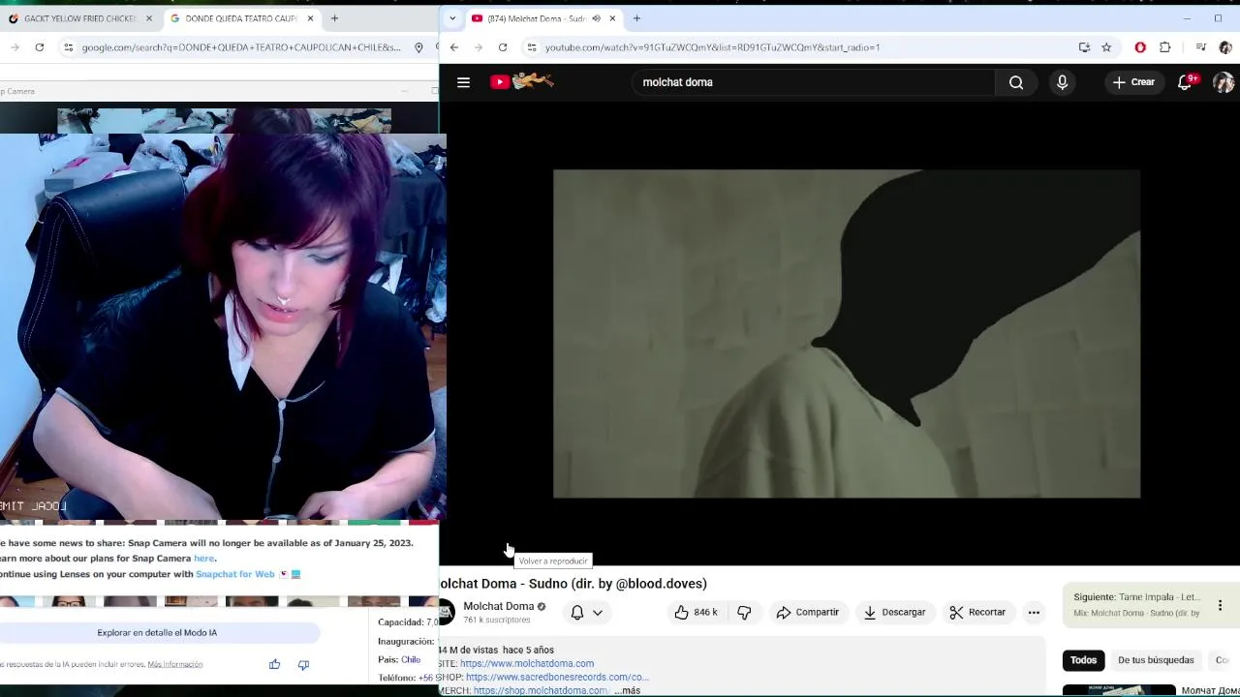This screenshot has width=1240, height=697.
Task: Switch to the GACKT YELLOW FRIED CHICKEN tab
Action: (x=81, y=18)
